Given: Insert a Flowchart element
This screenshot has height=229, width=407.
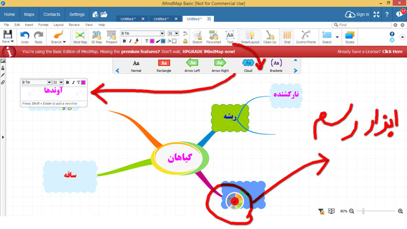Looking at the screenshot, I should (x=213, y=37).
